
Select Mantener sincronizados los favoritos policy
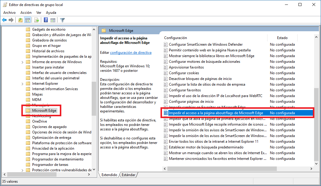[x=218, y=159]
